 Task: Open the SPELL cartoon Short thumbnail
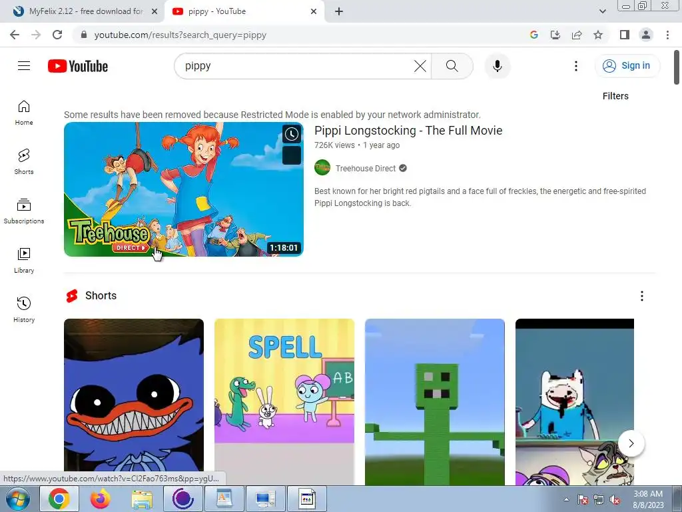[284, 401]
